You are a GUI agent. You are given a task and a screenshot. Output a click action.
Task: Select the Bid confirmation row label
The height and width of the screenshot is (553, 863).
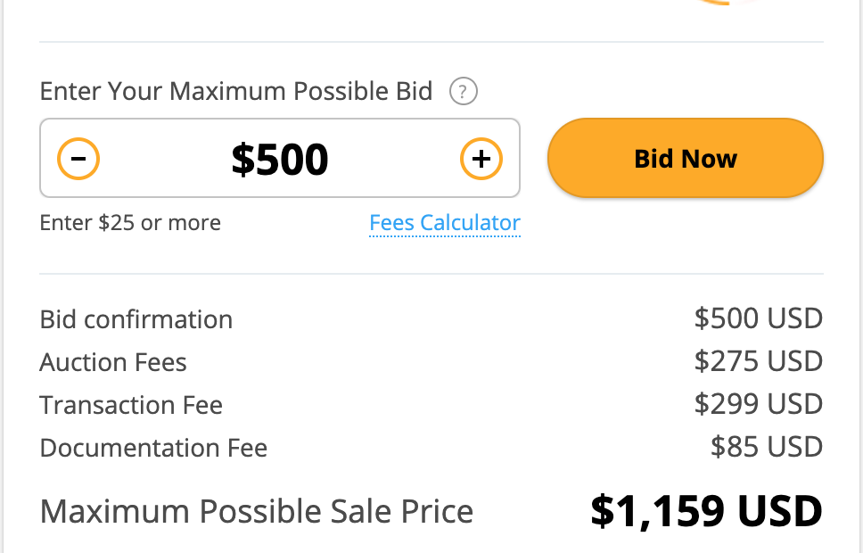[x=136, y=319]
